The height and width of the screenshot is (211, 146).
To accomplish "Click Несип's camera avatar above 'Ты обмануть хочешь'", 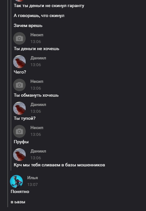I will pyautogui.click(x=19, y=85).
